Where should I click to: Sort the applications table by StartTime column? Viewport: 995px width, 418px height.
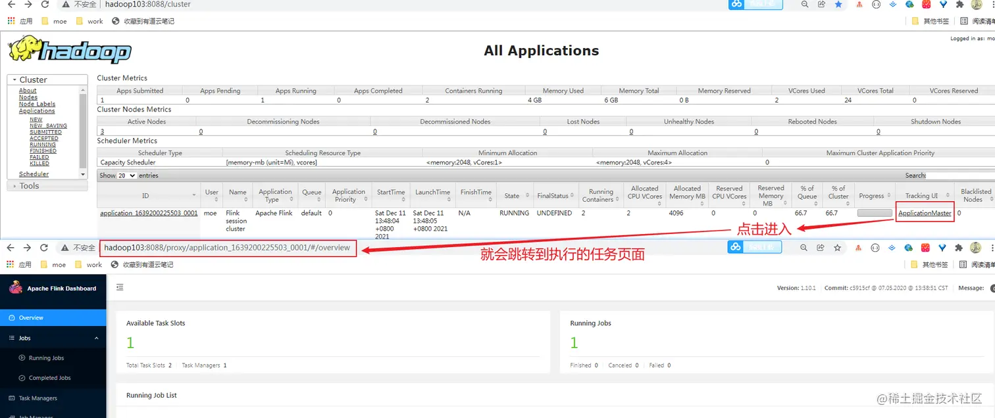pyautogui.click(x=391, y=195)
